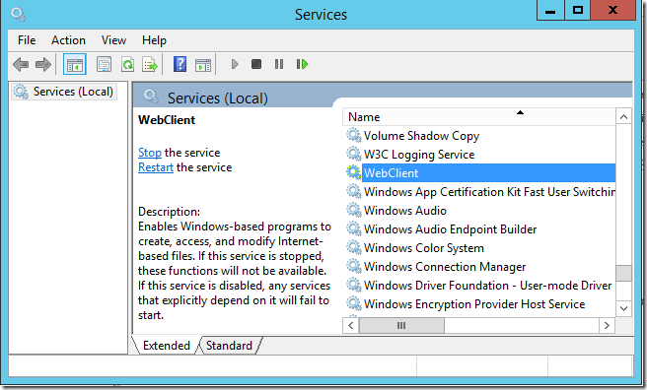Minimize the Services window

click(550, 10)
